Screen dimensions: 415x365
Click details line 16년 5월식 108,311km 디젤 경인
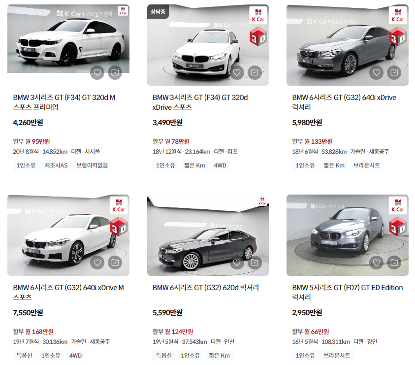tap(335, 342)
